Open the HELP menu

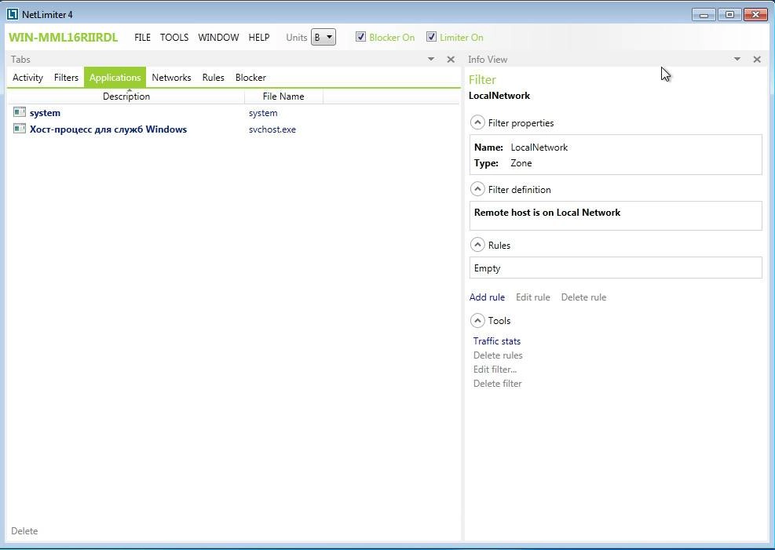tap(259, 38)
